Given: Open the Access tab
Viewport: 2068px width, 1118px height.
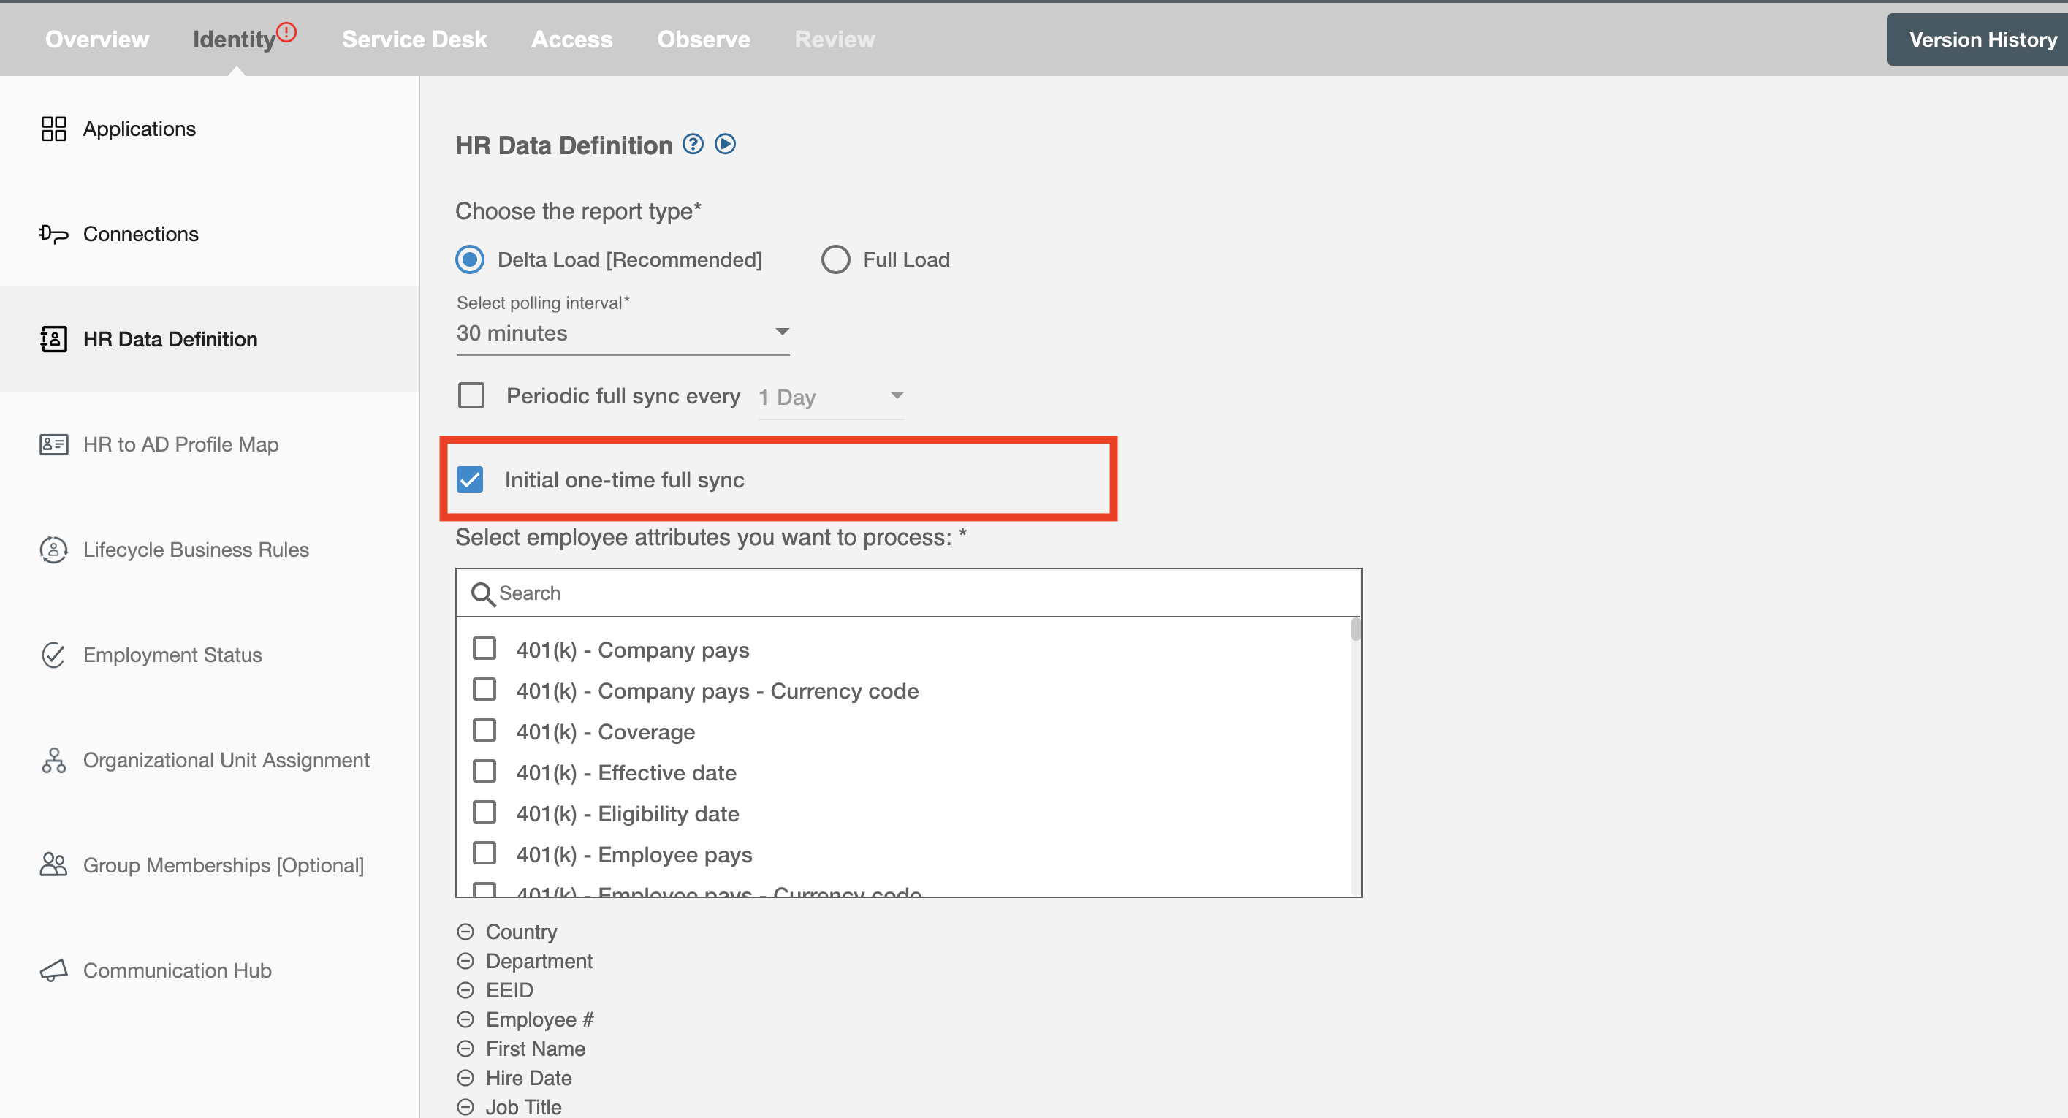Looking at the screenshot, I should tap(571, 39).
